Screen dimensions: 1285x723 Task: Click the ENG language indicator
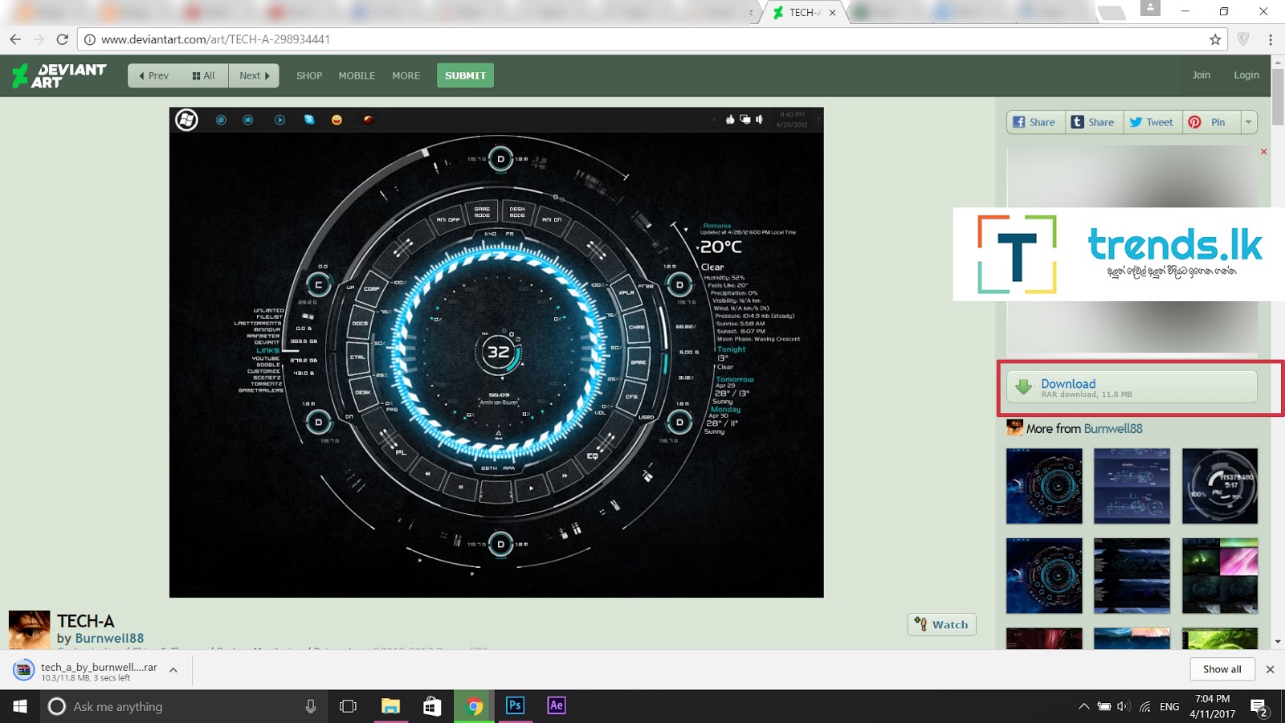[x=1169, y=707]
